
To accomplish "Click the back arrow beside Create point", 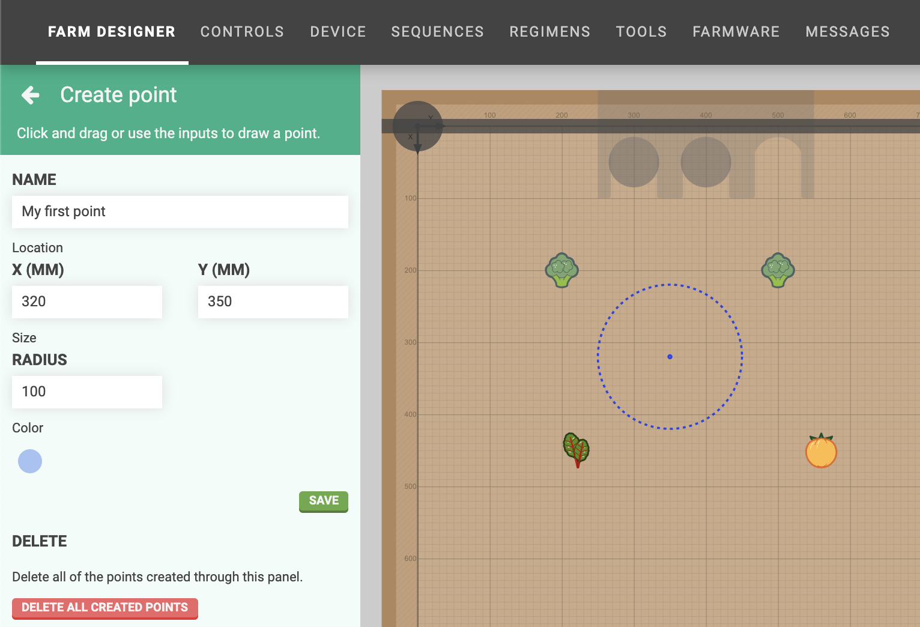I will click(31, 95).
